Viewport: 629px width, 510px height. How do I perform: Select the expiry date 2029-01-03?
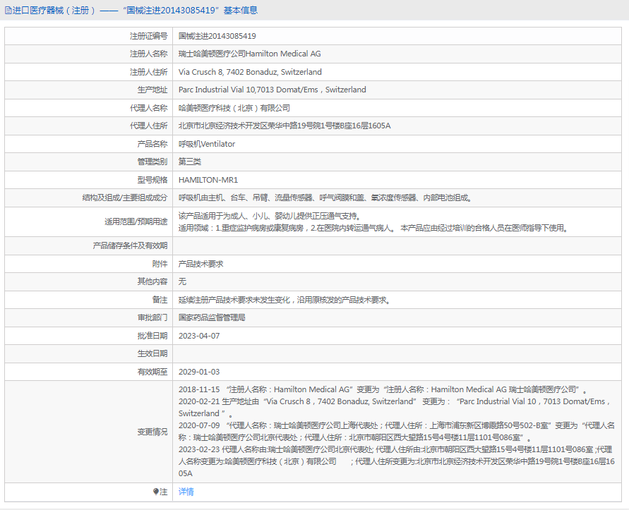[x=199, y=372]
